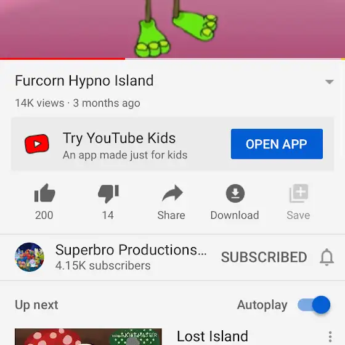Open the Superbro Productions channel name
Viewport: 345px width, 345px height.
pos(131,250)
